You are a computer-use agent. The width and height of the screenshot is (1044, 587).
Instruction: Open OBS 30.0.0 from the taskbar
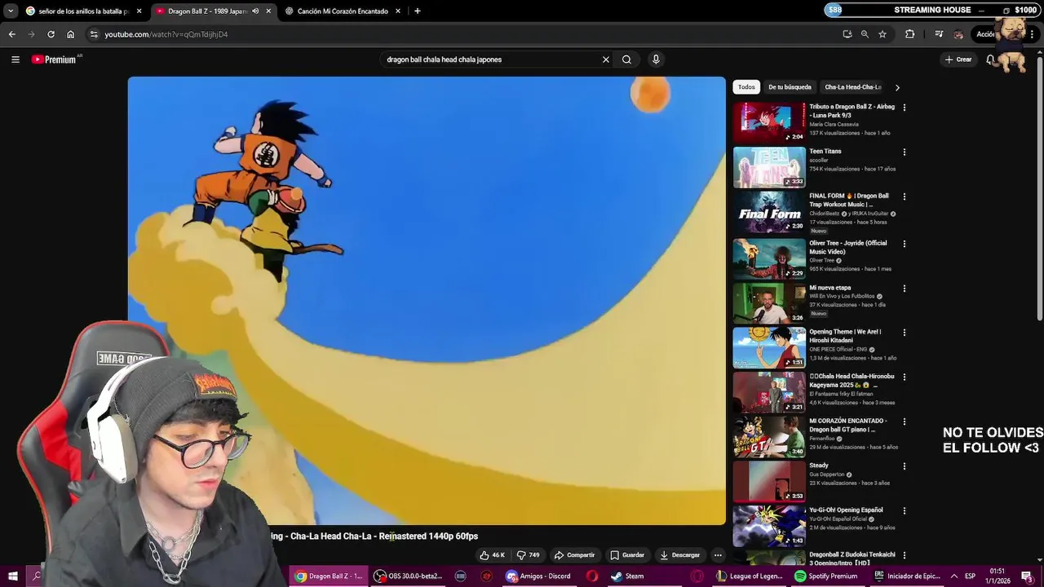(408, 576)
